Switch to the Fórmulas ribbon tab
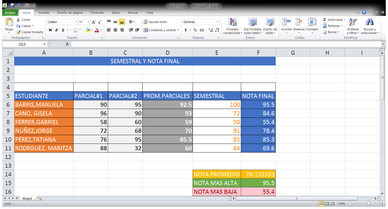388x209 pixels. pyautogui.click(x=97, y=13)
